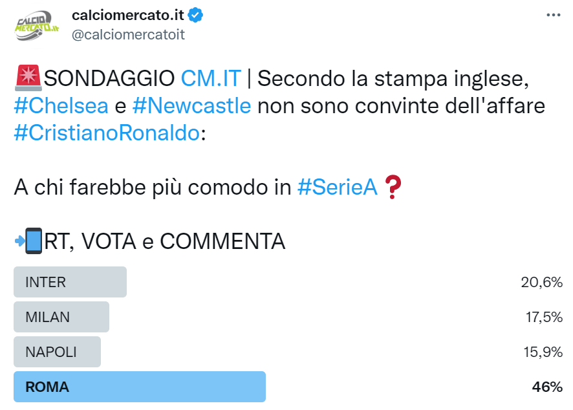Vote for MILAN in the poll

pos(61,317)
